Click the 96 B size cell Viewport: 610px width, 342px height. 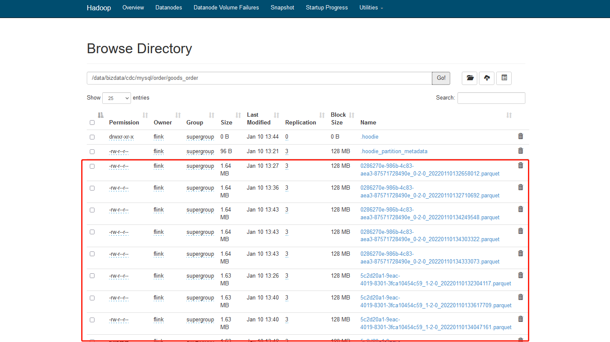point(226,151)
